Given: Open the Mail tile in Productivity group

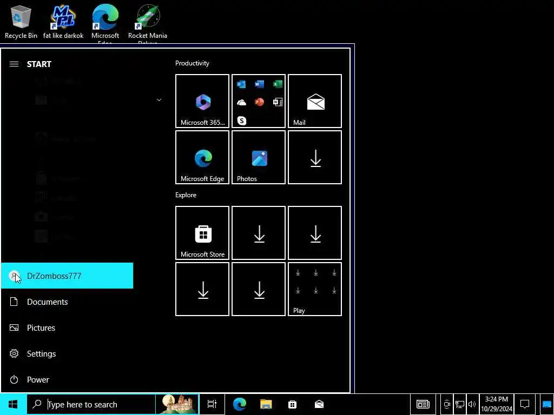Looking at the screenshot, I should (x=315, y=101).
